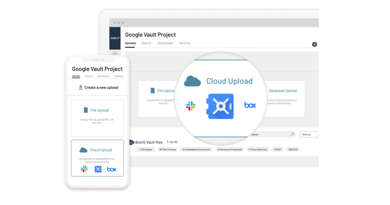This screenshot has height=205, width=390.
Task: Open the Uploads tab in desktop window
Action: pyautogui.click(x=130, y=43)
